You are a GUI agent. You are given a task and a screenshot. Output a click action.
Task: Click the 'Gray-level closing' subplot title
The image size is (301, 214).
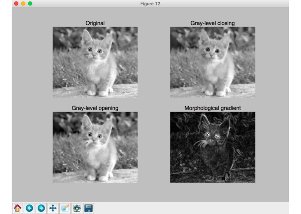coord(213,23)
